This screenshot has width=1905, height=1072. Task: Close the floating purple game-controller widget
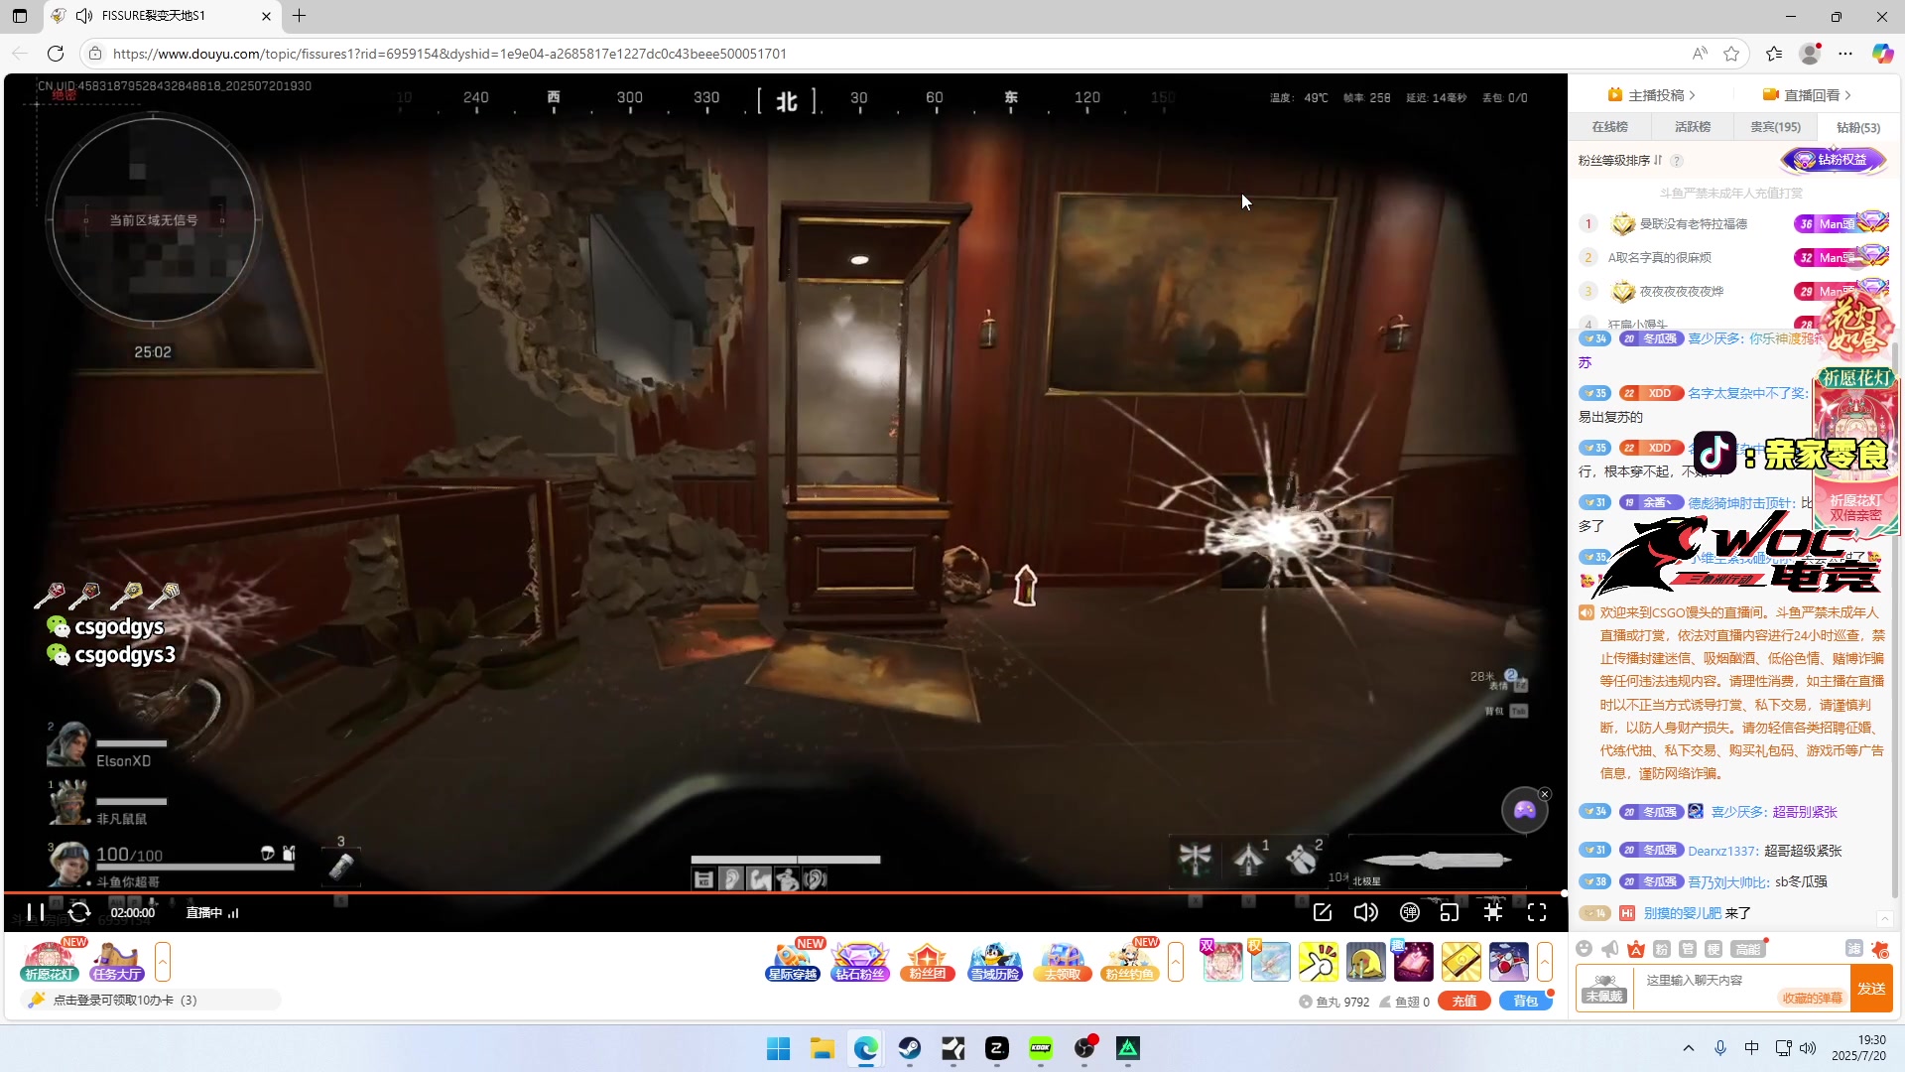click(1545, 794)
